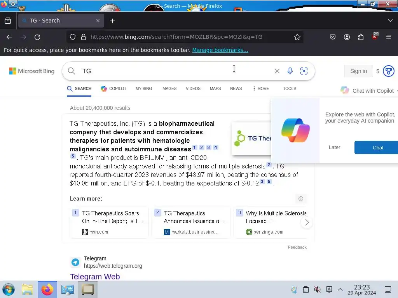Switch to the NEWS tab
The image size is (398, 298).
[x=236, y=89]
